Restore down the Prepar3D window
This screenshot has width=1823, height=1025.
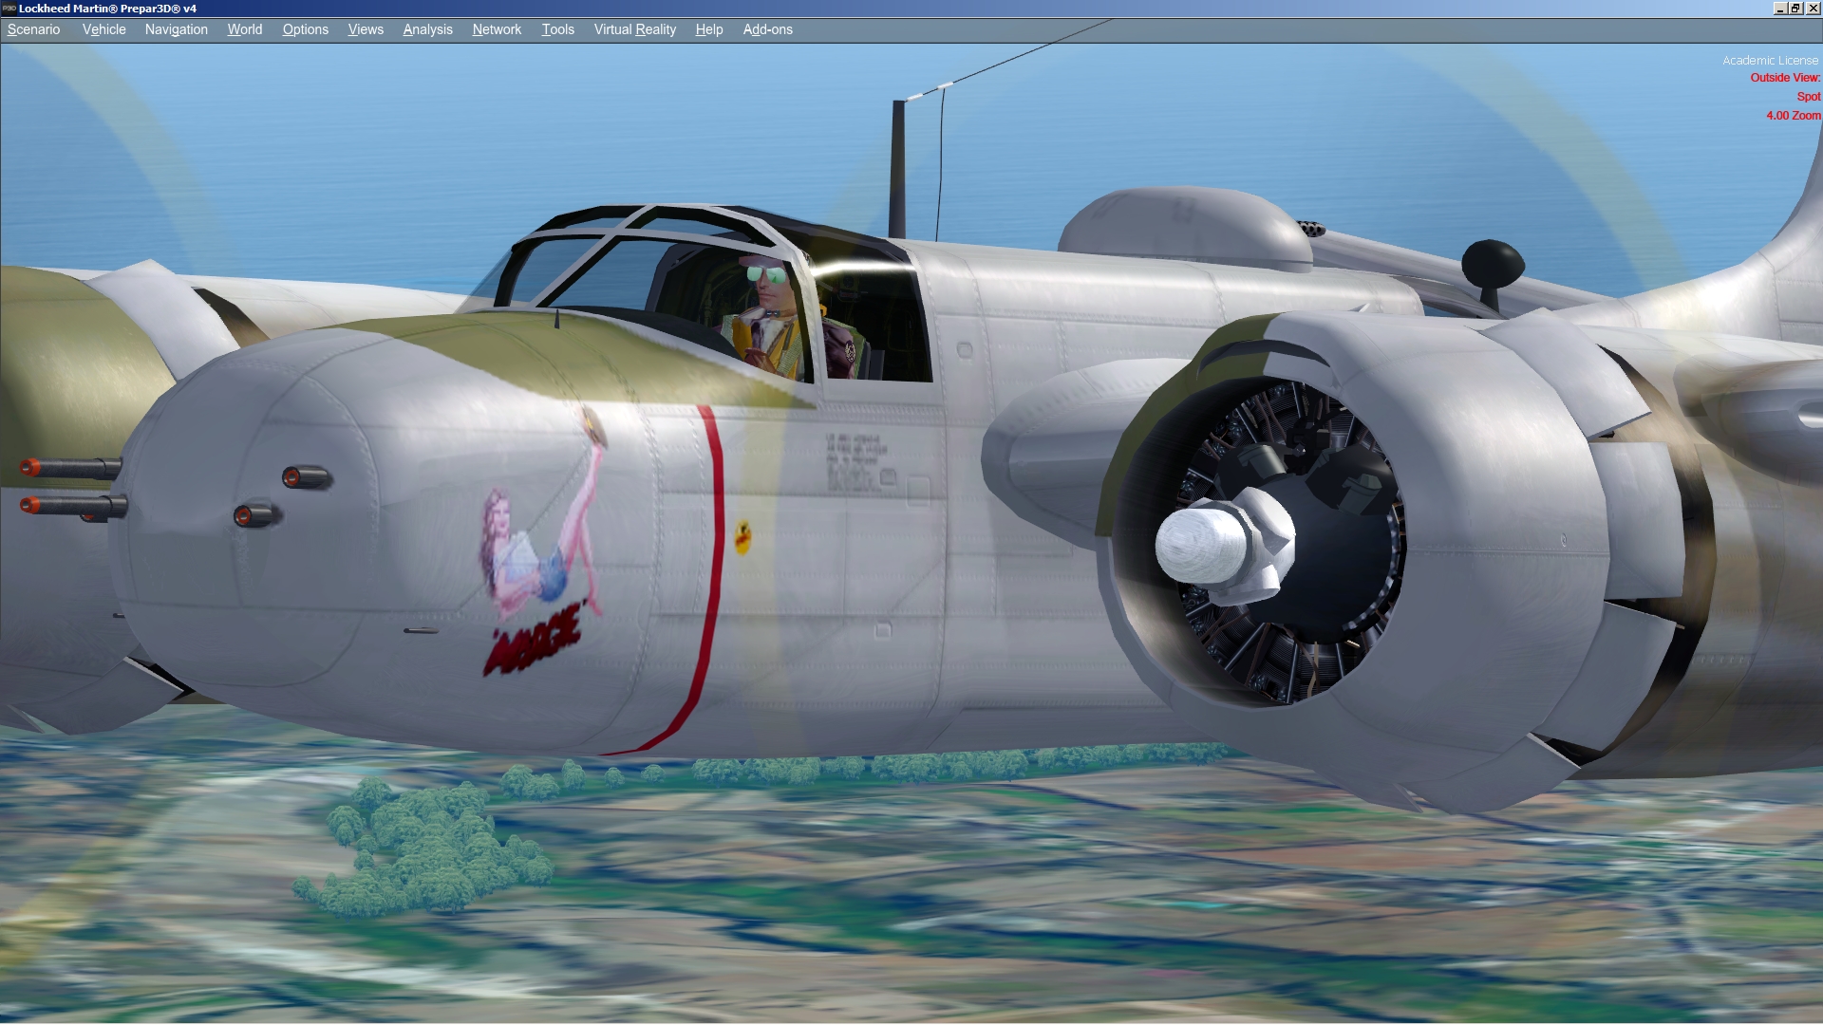pos(1796,8)
